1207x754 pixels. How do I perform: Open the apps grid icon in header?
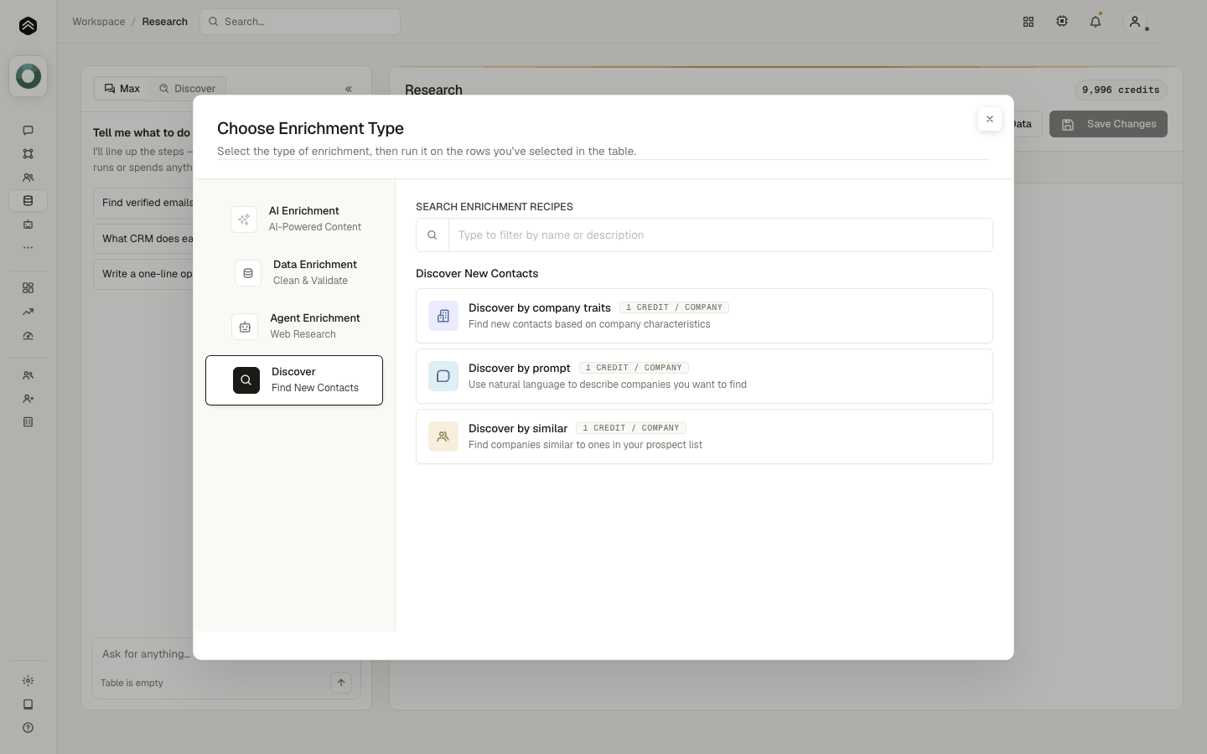(1028, 22)
